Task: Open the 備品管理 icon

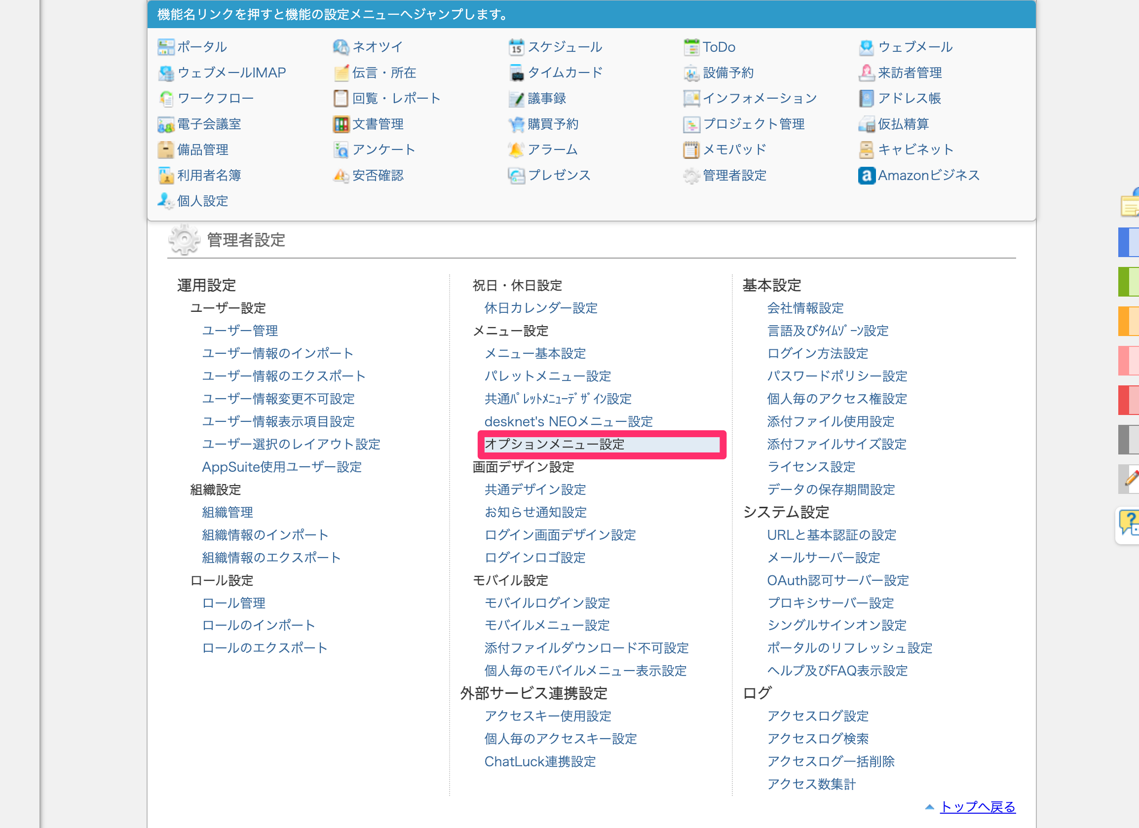Action: [x=166, y=150]
